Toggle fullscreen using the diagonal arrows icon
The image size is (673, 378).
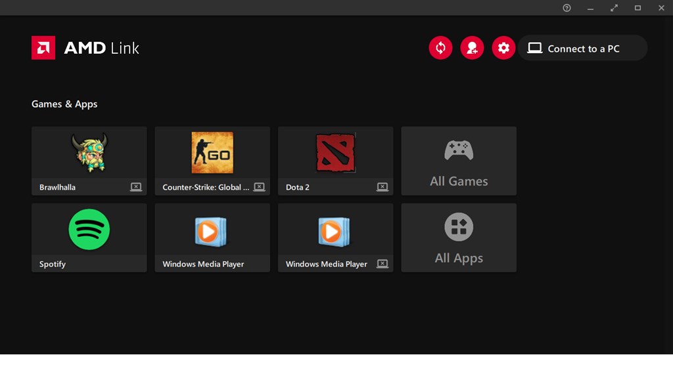(x=615, y=8)
